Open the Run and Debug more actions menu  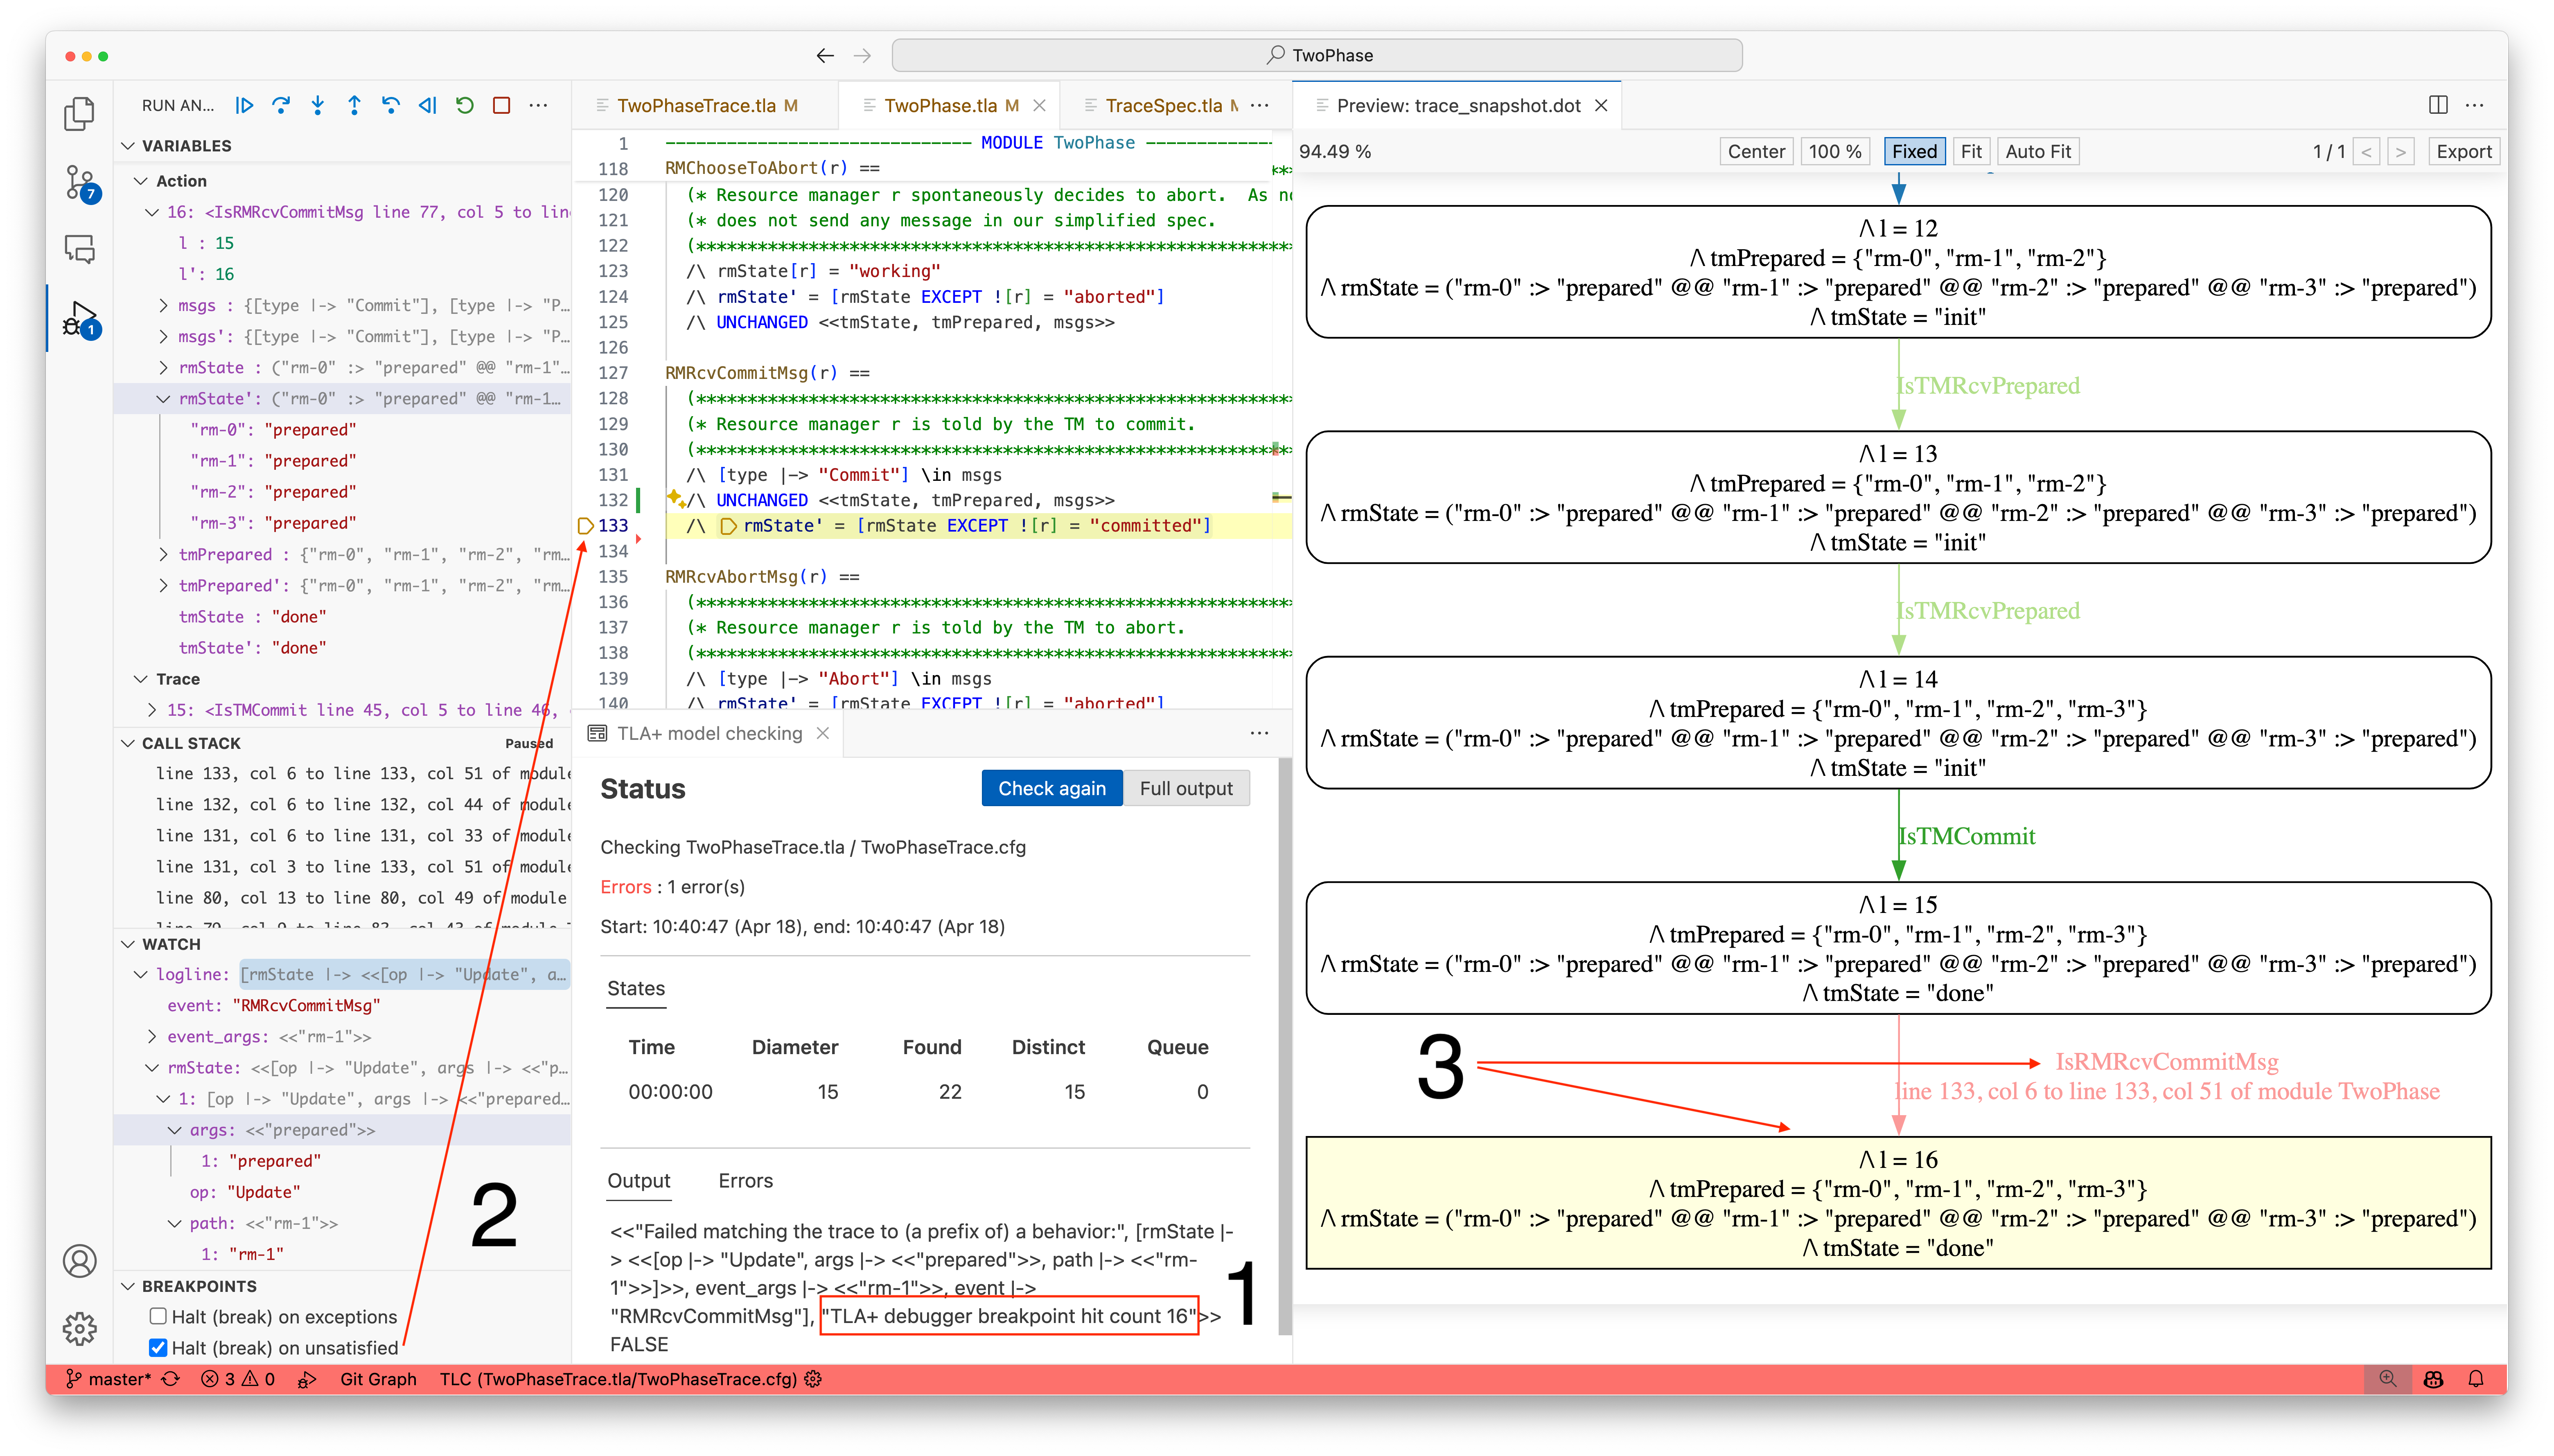click(538, 105)
